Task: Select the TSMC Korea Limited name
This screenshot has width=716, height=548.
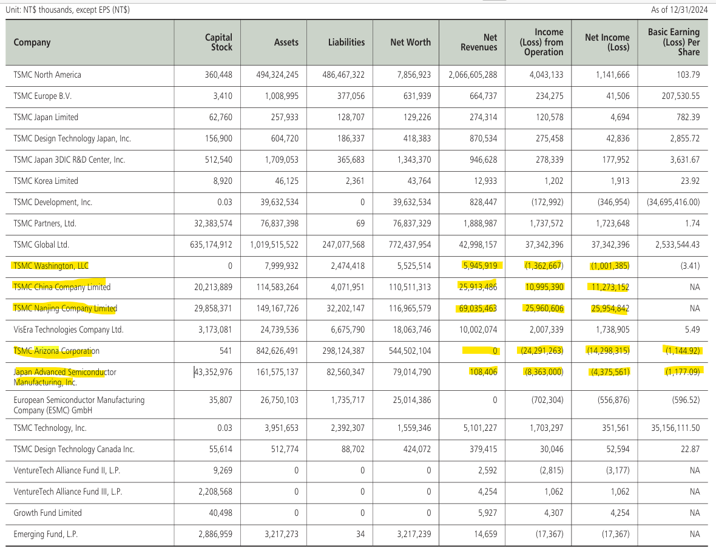Action: [x=46, y=181]
